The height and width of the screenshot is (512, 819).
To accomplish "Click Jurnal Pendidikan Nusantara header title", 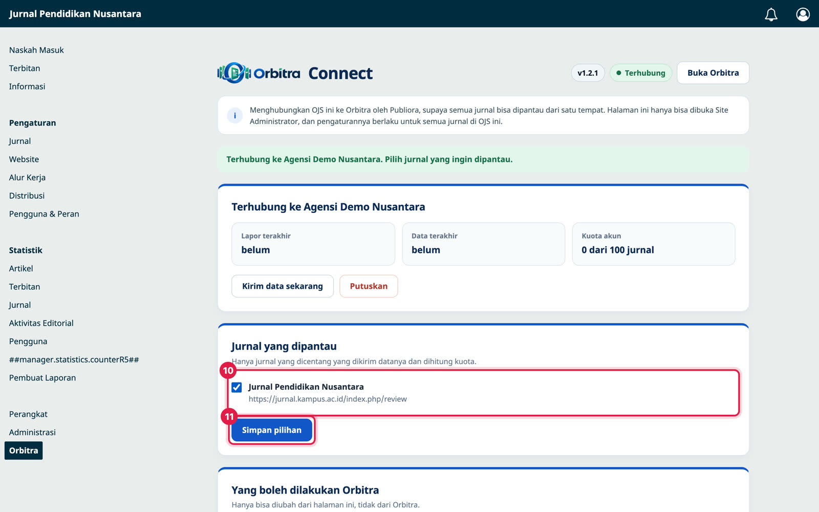I will tap(75, 14).
